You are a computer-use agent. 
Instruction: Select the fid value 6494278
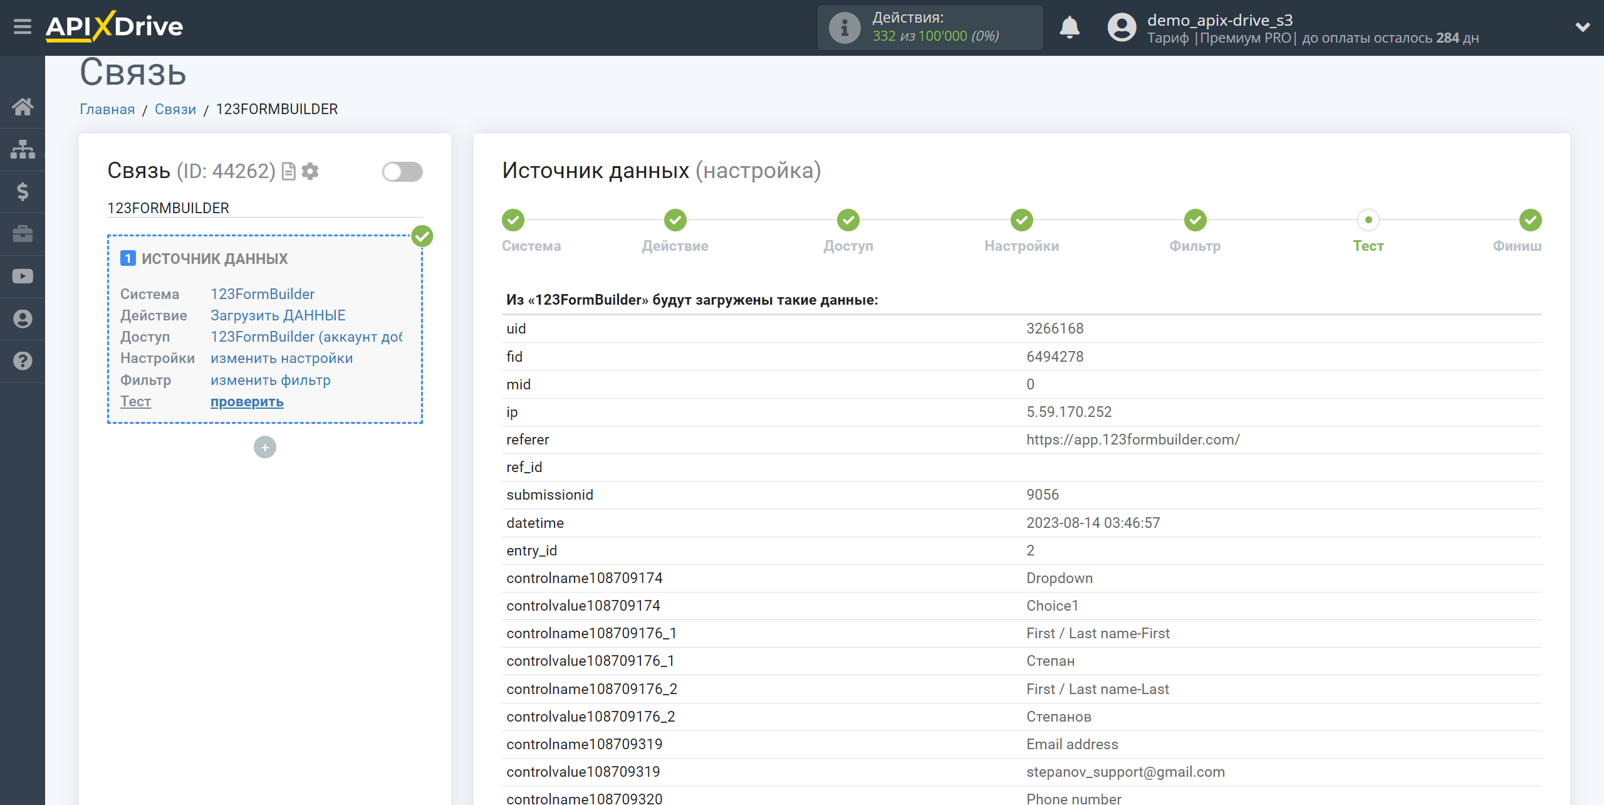pos(1055,357)
